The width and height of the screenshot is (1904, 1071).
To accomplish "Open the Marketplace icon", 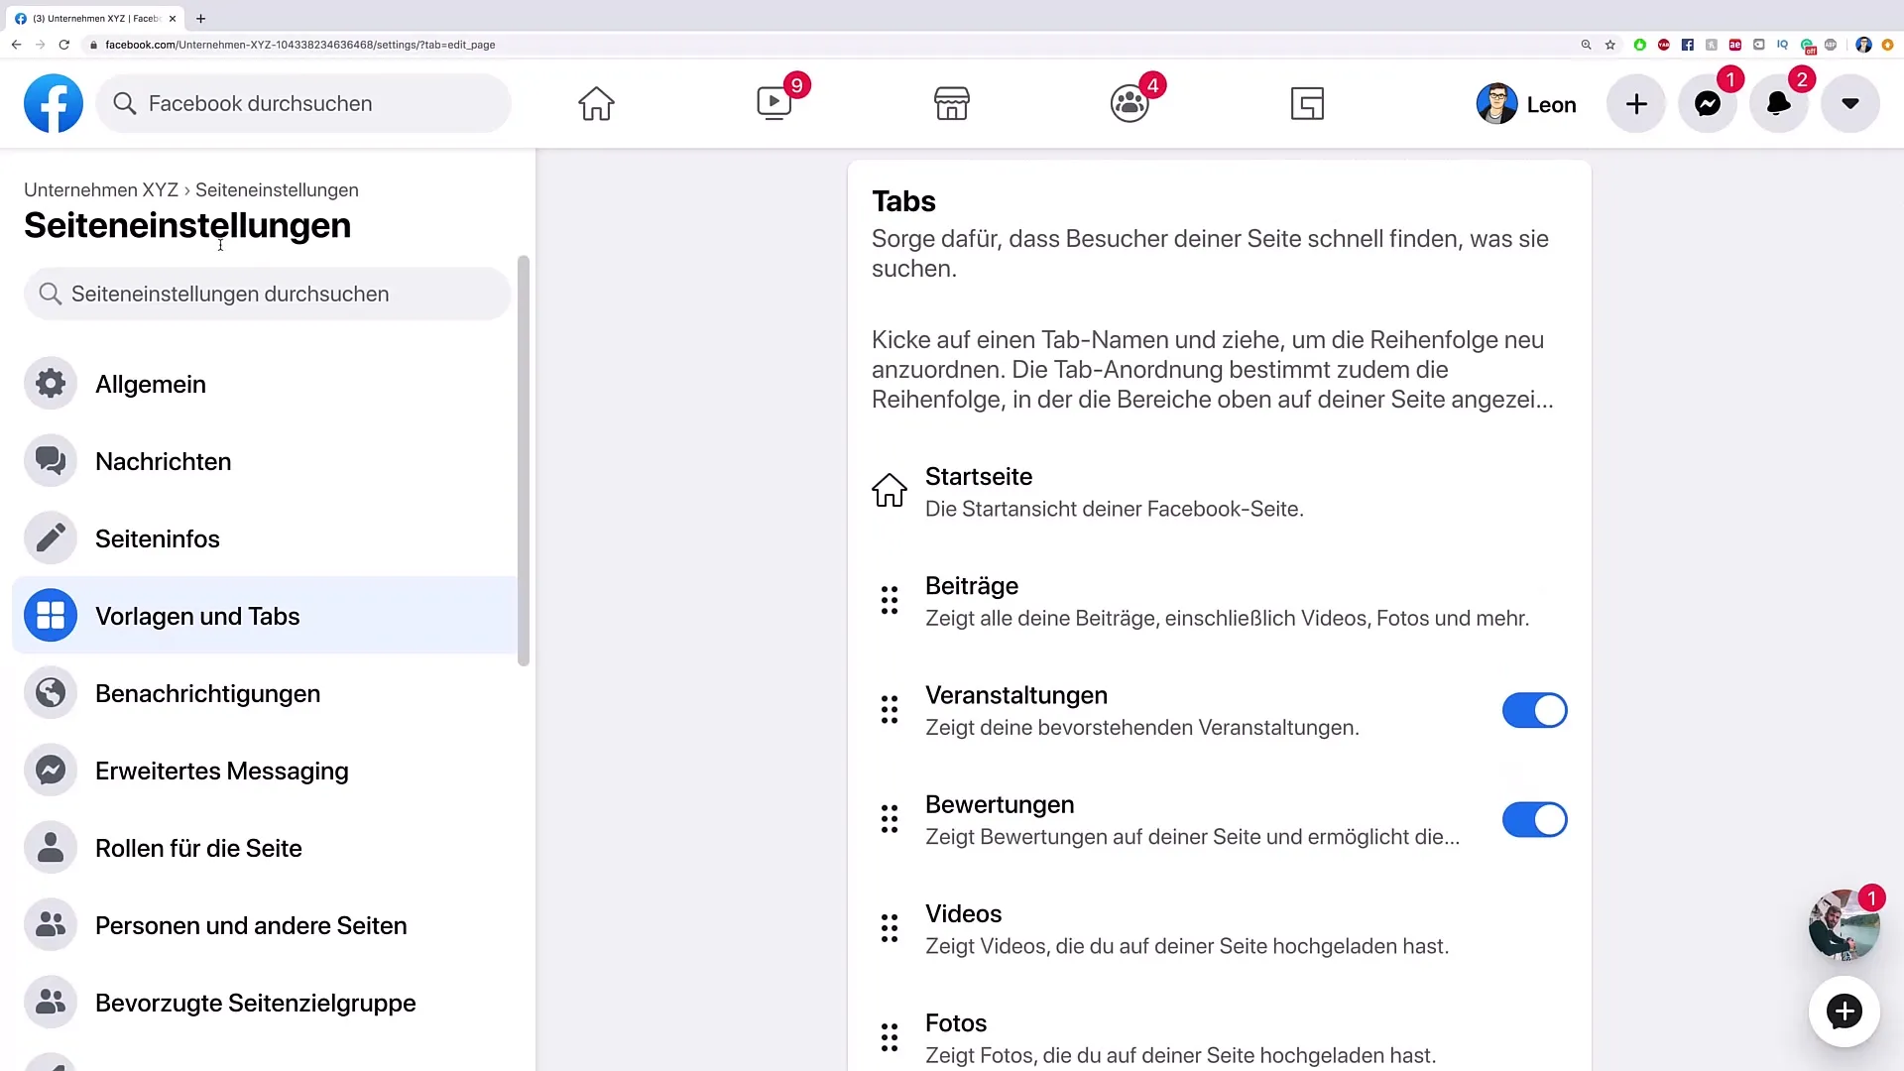I will [x=952, y=103].
